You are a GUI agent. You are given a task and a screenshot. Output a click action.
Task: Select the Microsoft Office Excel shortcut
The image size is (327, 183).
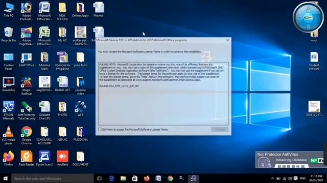(x=44, y=36)
